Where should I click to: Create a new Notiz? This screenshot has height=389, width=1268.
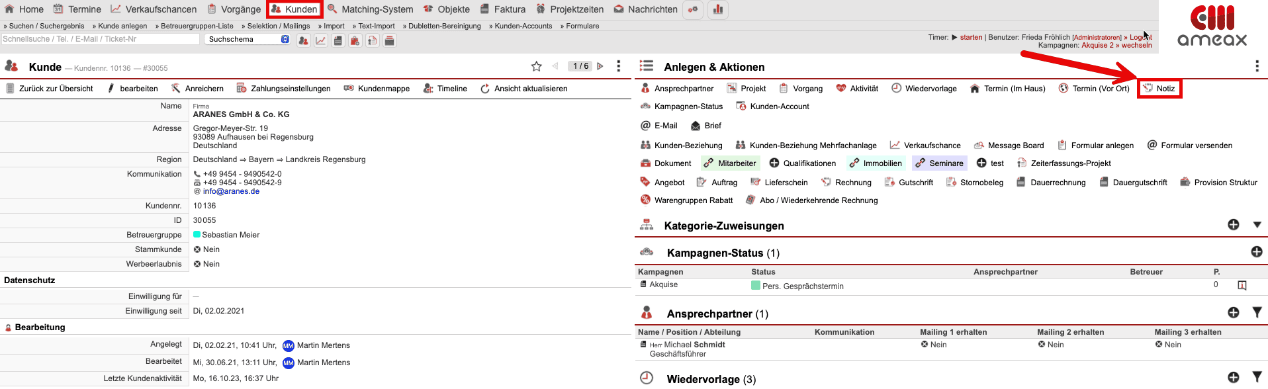click(x=1159, y=89)
